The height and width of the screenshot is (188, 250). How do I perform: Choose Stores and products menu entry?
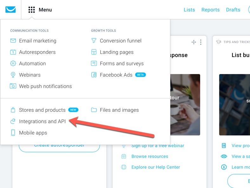42,110
